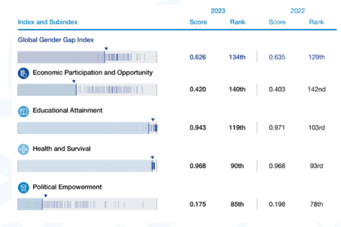Click the Health and Survival cross icon
The width and height of the screenshot is (341, 227).
[24, 149]
